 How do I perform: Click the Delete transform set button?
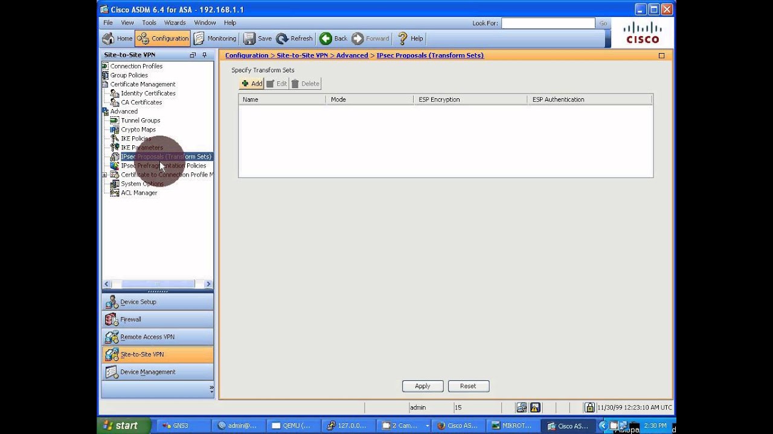305,84
